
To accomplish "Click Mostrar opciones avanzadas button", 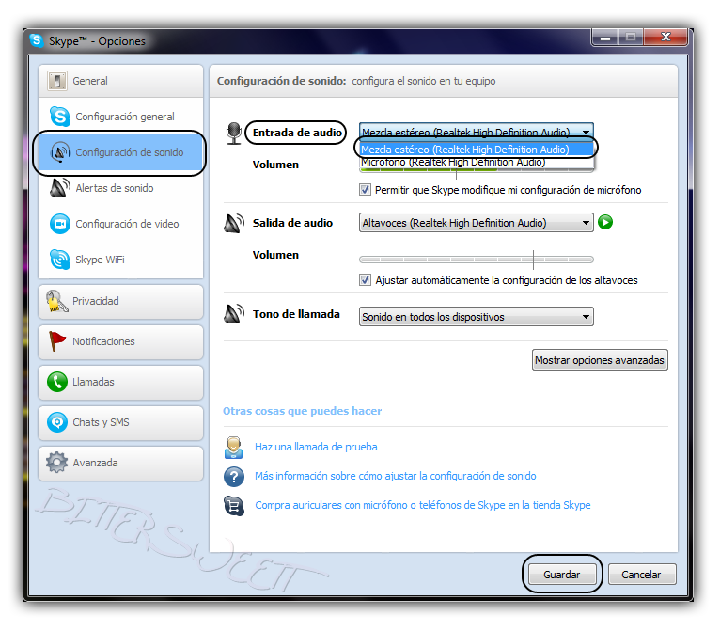I will pos(600,360).
